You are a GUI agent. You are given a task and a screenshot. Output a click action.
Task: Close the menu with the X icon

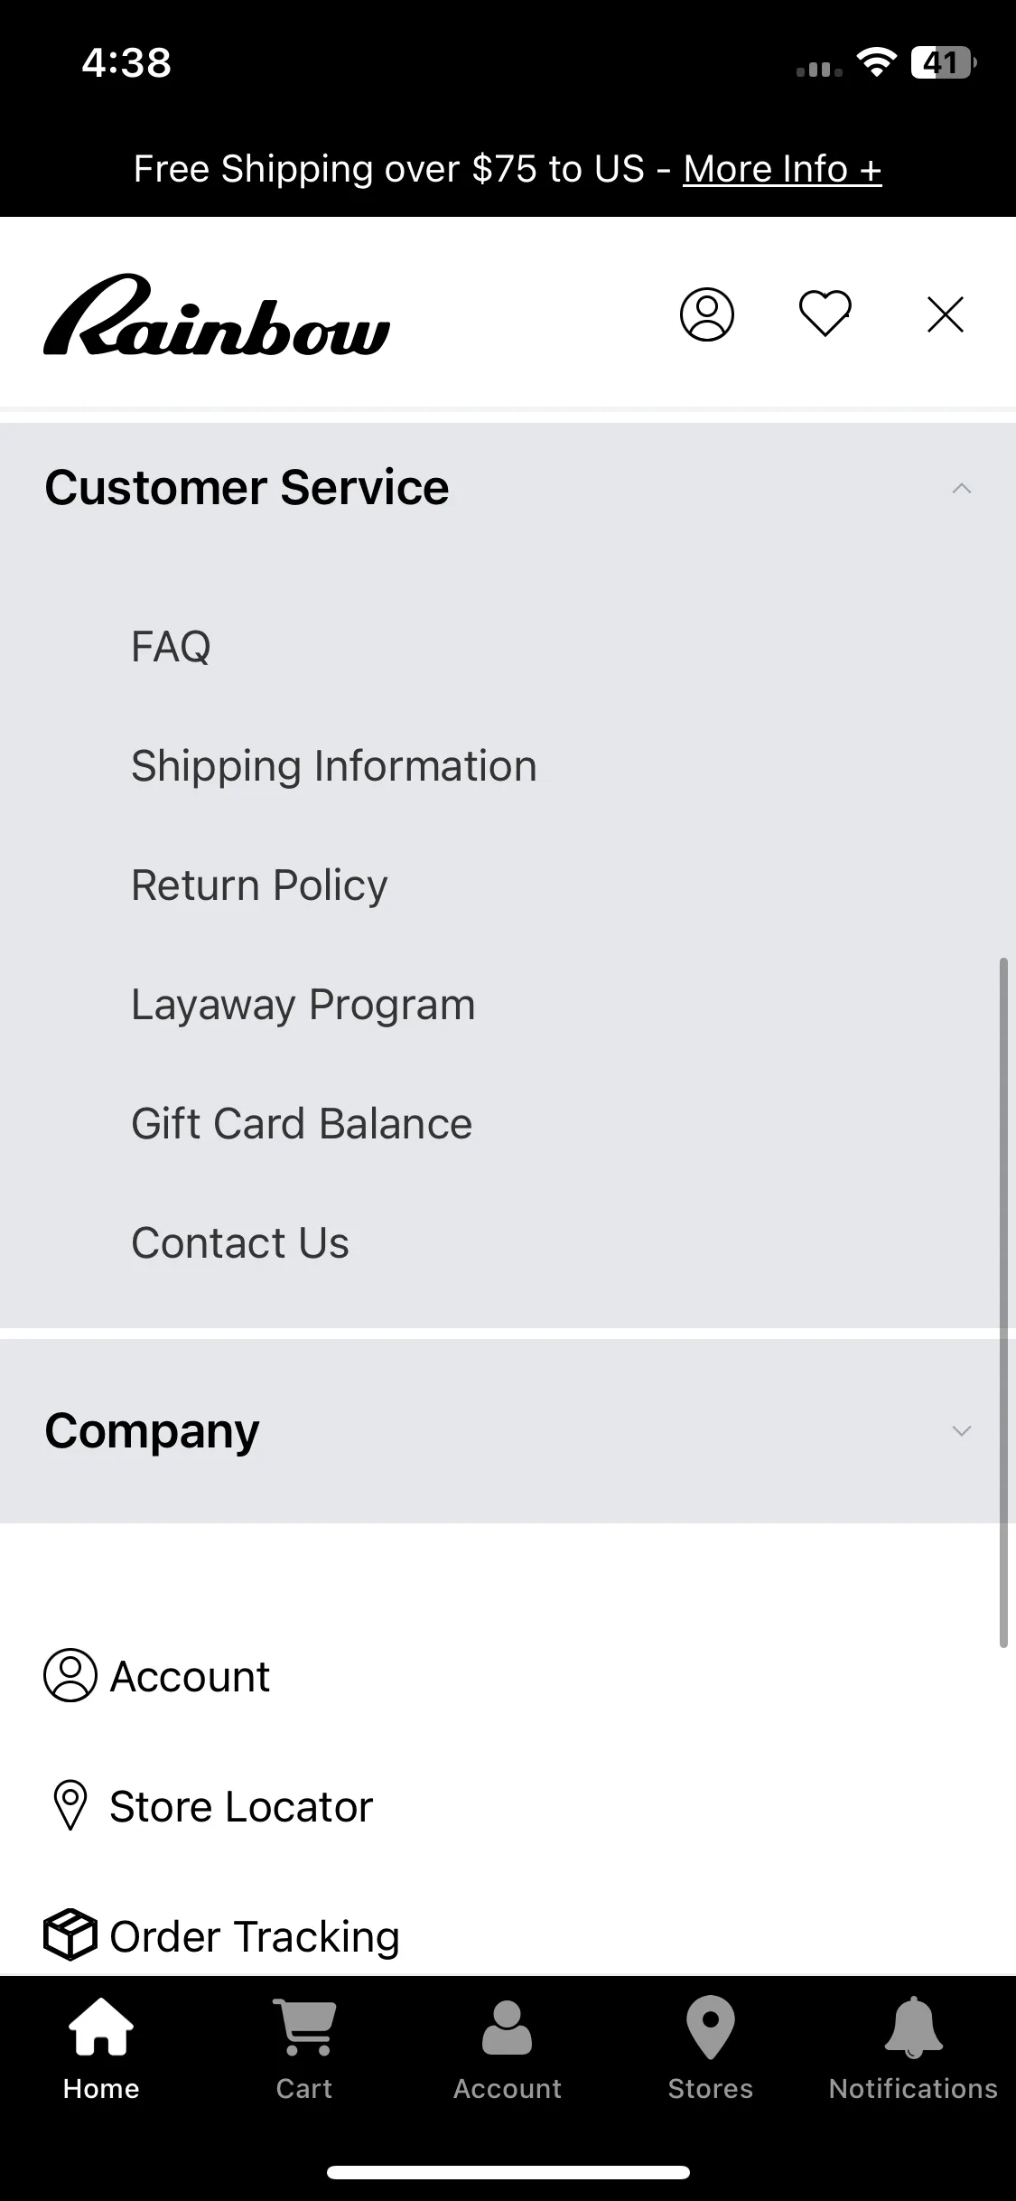click(946, 314)
